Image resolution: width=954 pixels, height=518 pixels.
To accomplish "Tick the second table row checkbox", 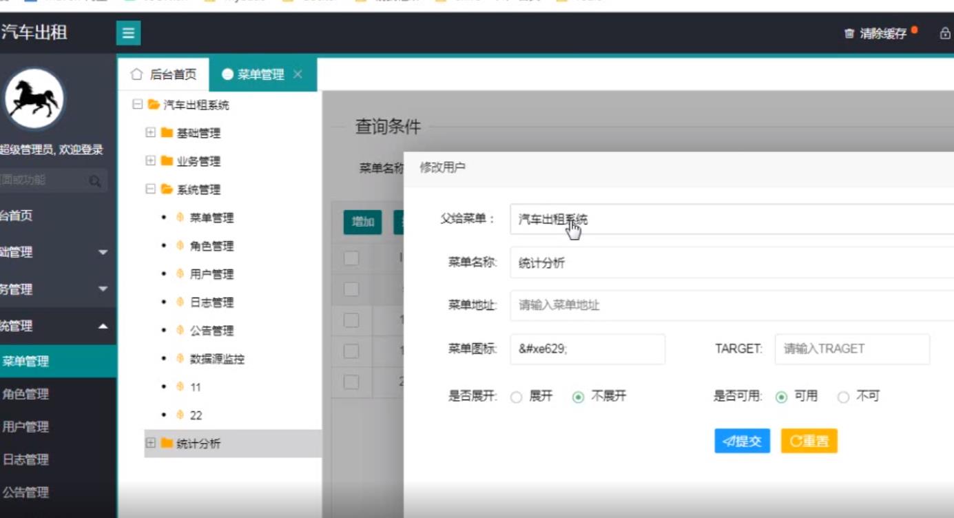I will [351, 320].
